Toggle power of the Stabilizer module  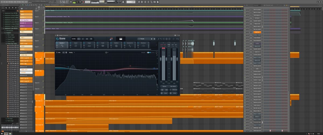tap(111, 43)
